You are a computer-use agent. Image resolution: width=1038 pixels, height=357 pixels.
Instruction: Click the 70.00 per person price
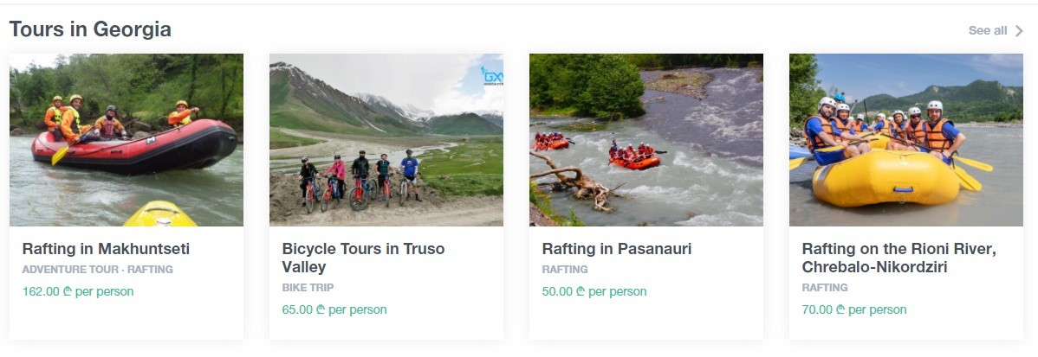tap(854, 309)
